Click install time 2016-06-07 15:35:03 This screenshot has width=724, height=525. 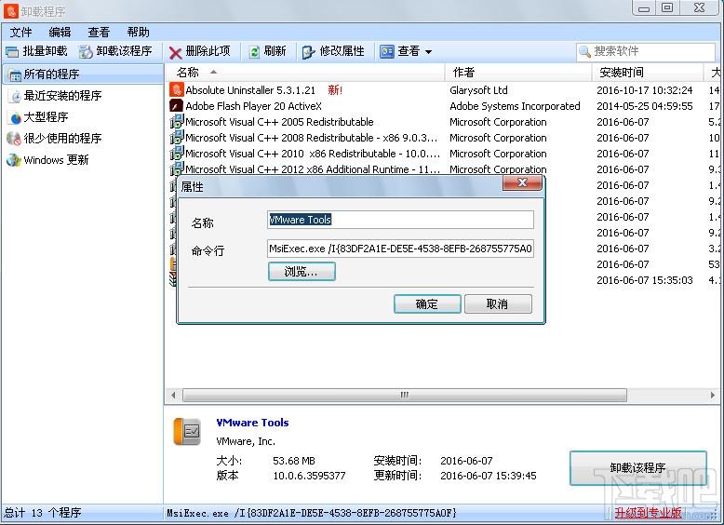[x=645, y=280]
